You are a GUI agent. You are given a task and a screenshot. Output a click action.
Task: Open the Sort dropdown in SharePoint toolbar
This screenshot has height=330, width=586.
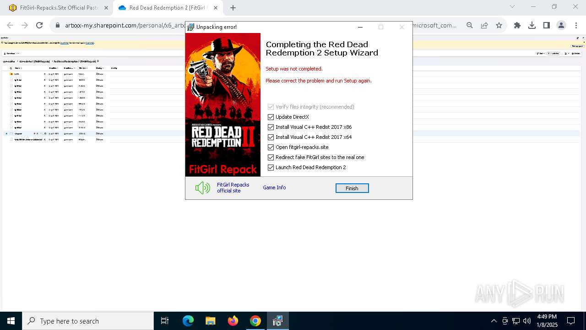tap(541, 54)
